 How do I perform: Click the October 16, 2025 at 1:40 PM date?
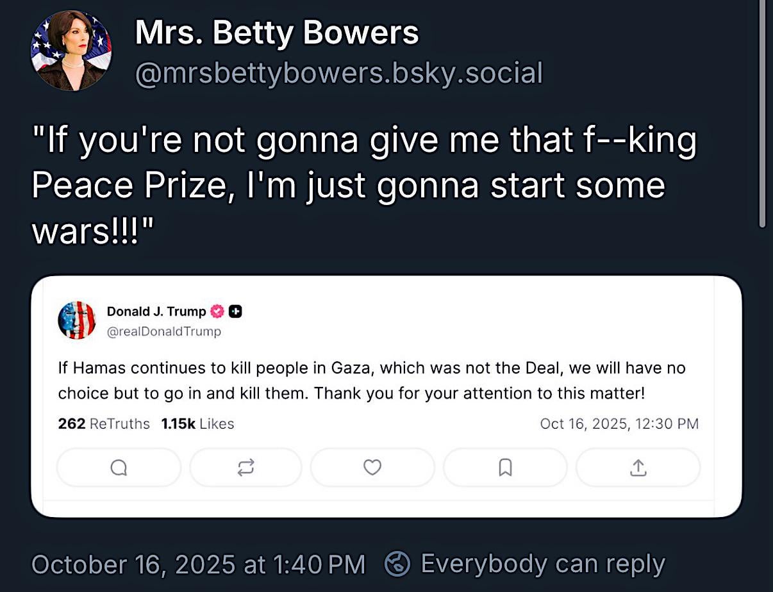tap(198, 564)
